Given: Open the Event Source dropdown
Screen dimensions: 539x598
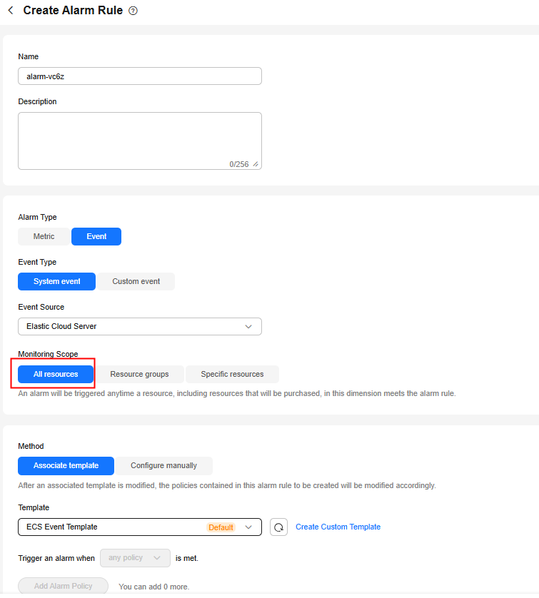Looking at the screenshot, I should click(140, 326).
